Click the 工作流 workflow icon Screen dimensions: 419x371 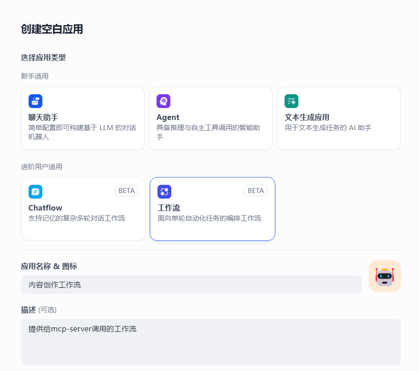point(164,192)
